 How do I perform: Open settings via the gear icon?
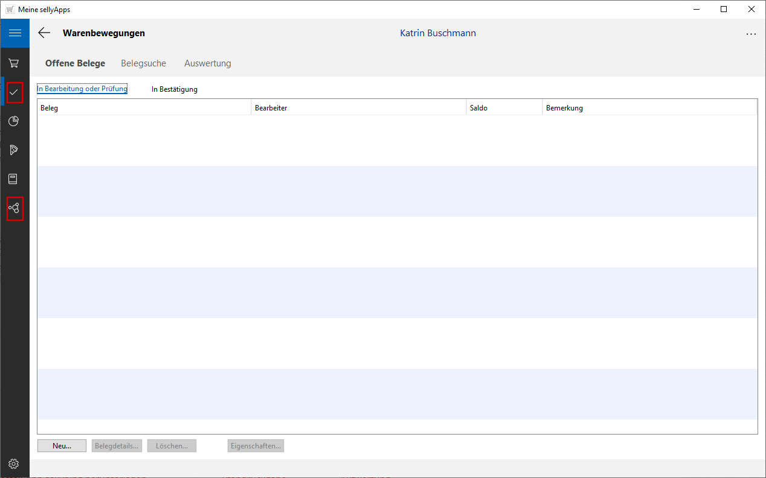pos(14,464)
